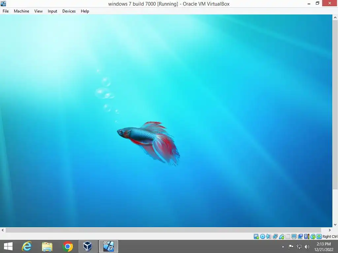Minimize the VirtualBox window

click(309, 3)
